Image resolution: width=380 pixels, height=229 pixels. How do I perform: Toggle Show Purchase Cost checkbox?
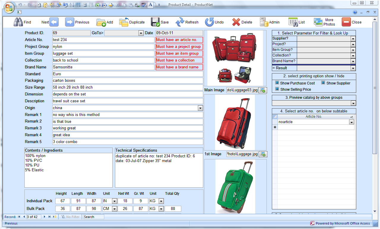click(277, 83)
